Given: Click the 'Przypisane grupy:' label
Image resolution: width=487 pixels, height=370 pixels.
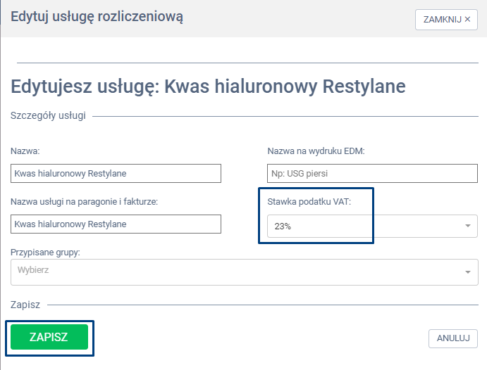Looking at the screenshot, I should [44, 251].
